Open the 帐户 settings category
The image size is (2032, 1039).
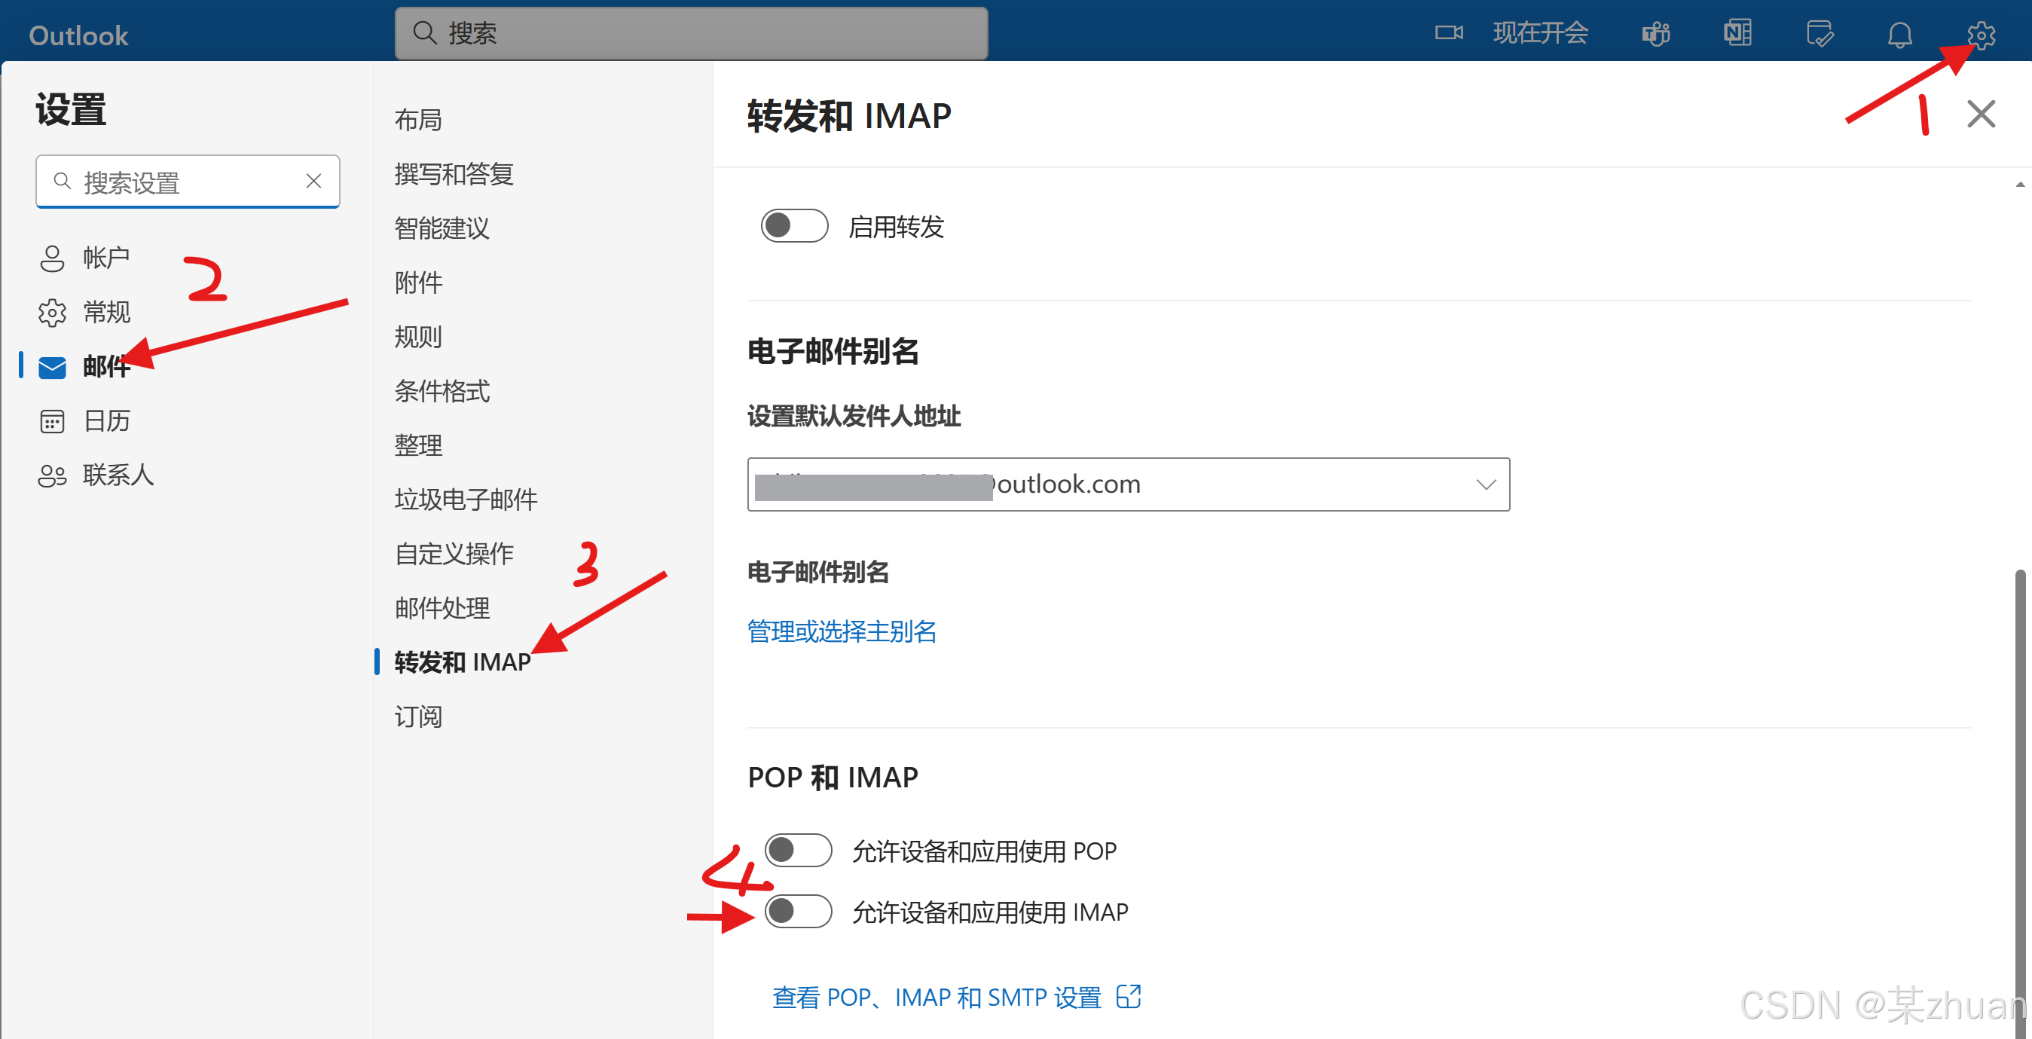tap(105, 257)
